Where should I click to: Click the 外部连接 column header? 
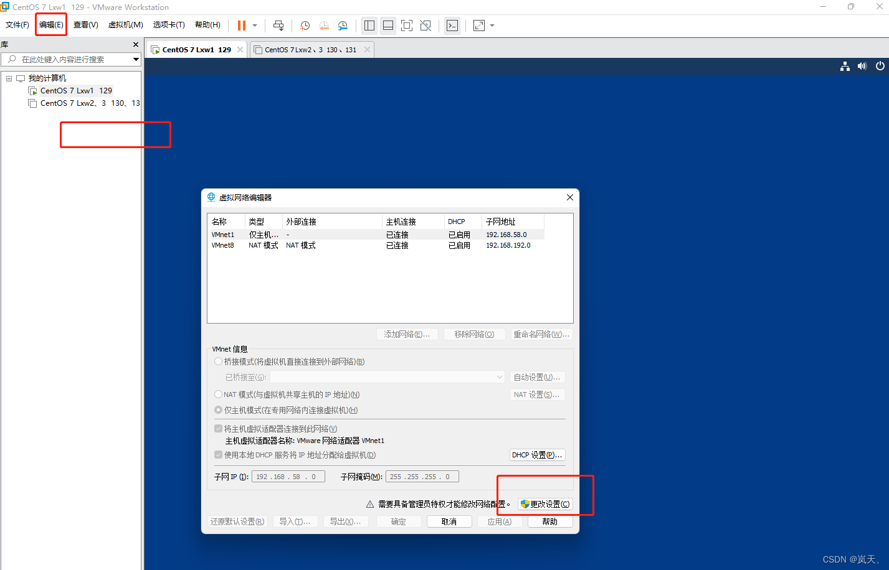(332, 222)
